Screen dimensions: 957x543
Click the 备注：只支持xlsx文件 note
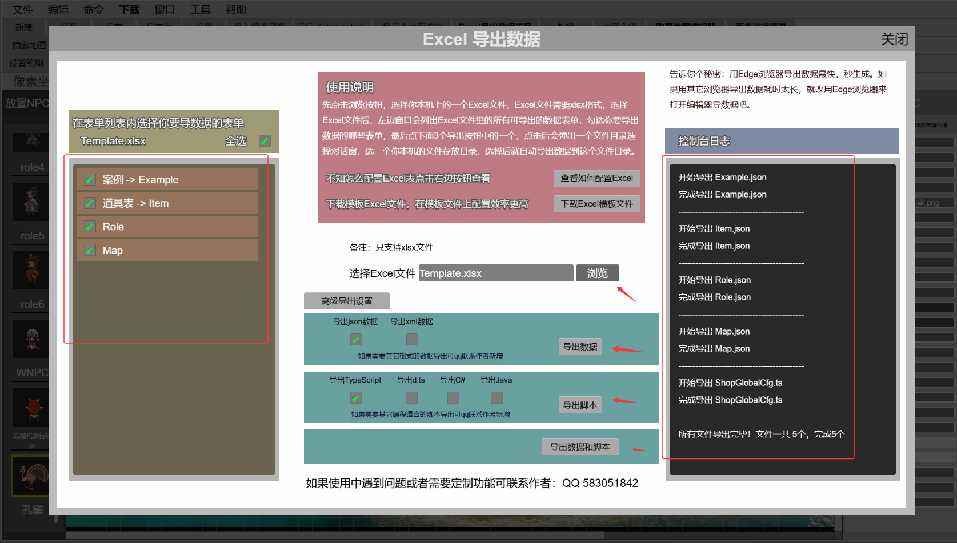coord(391,247)
